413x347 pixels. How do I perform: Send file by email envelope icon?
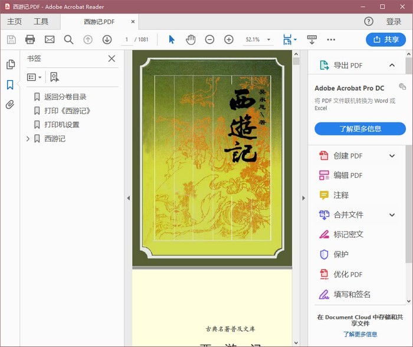point(50,39)
